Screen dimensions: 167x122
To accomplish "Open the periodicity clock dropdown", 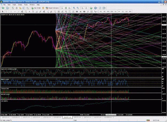I will (97, 8).
